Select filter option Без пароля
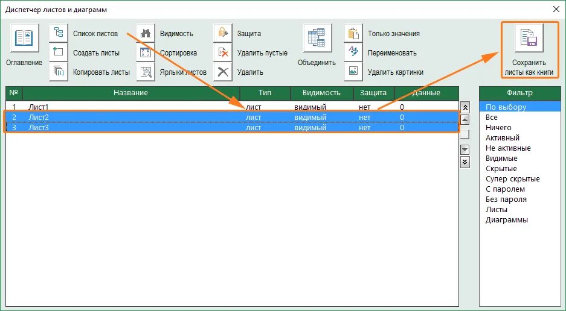 pos(520,199)
